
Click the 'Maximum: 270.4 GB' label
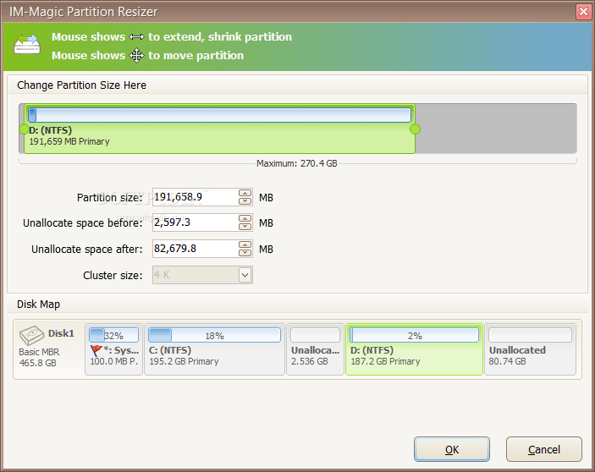pyautogui.click(x=297, y=163)
